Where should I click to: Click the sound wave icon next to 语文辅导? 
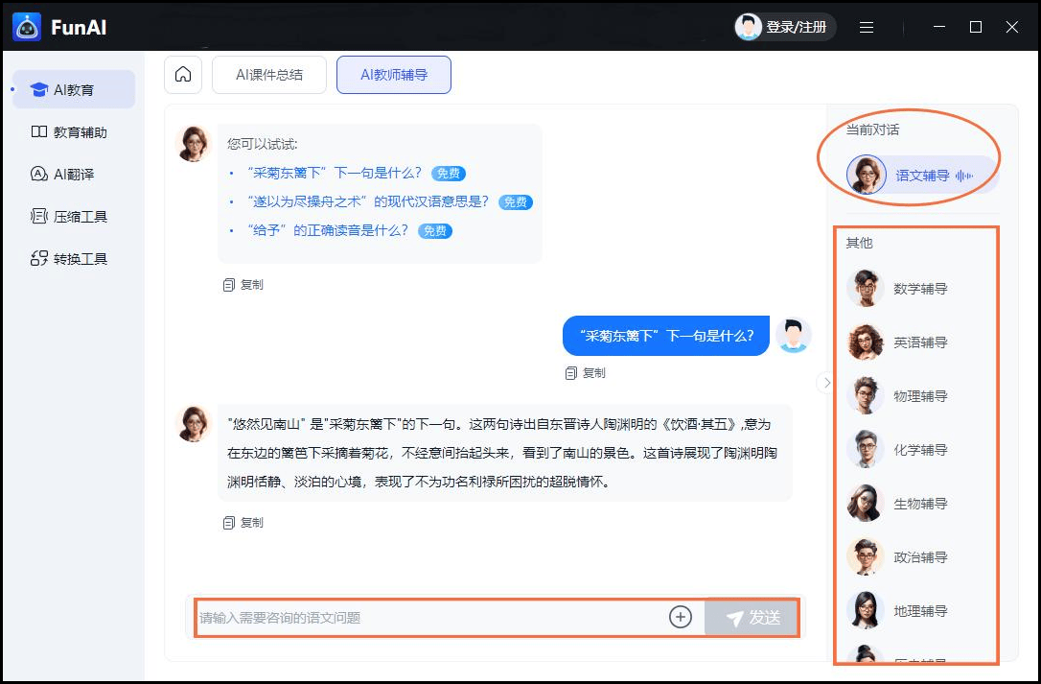pos(964,176)
